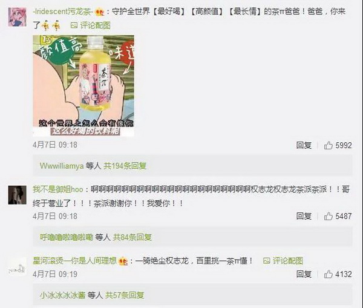Expand the 共194条回复 replies

[125, 166]
